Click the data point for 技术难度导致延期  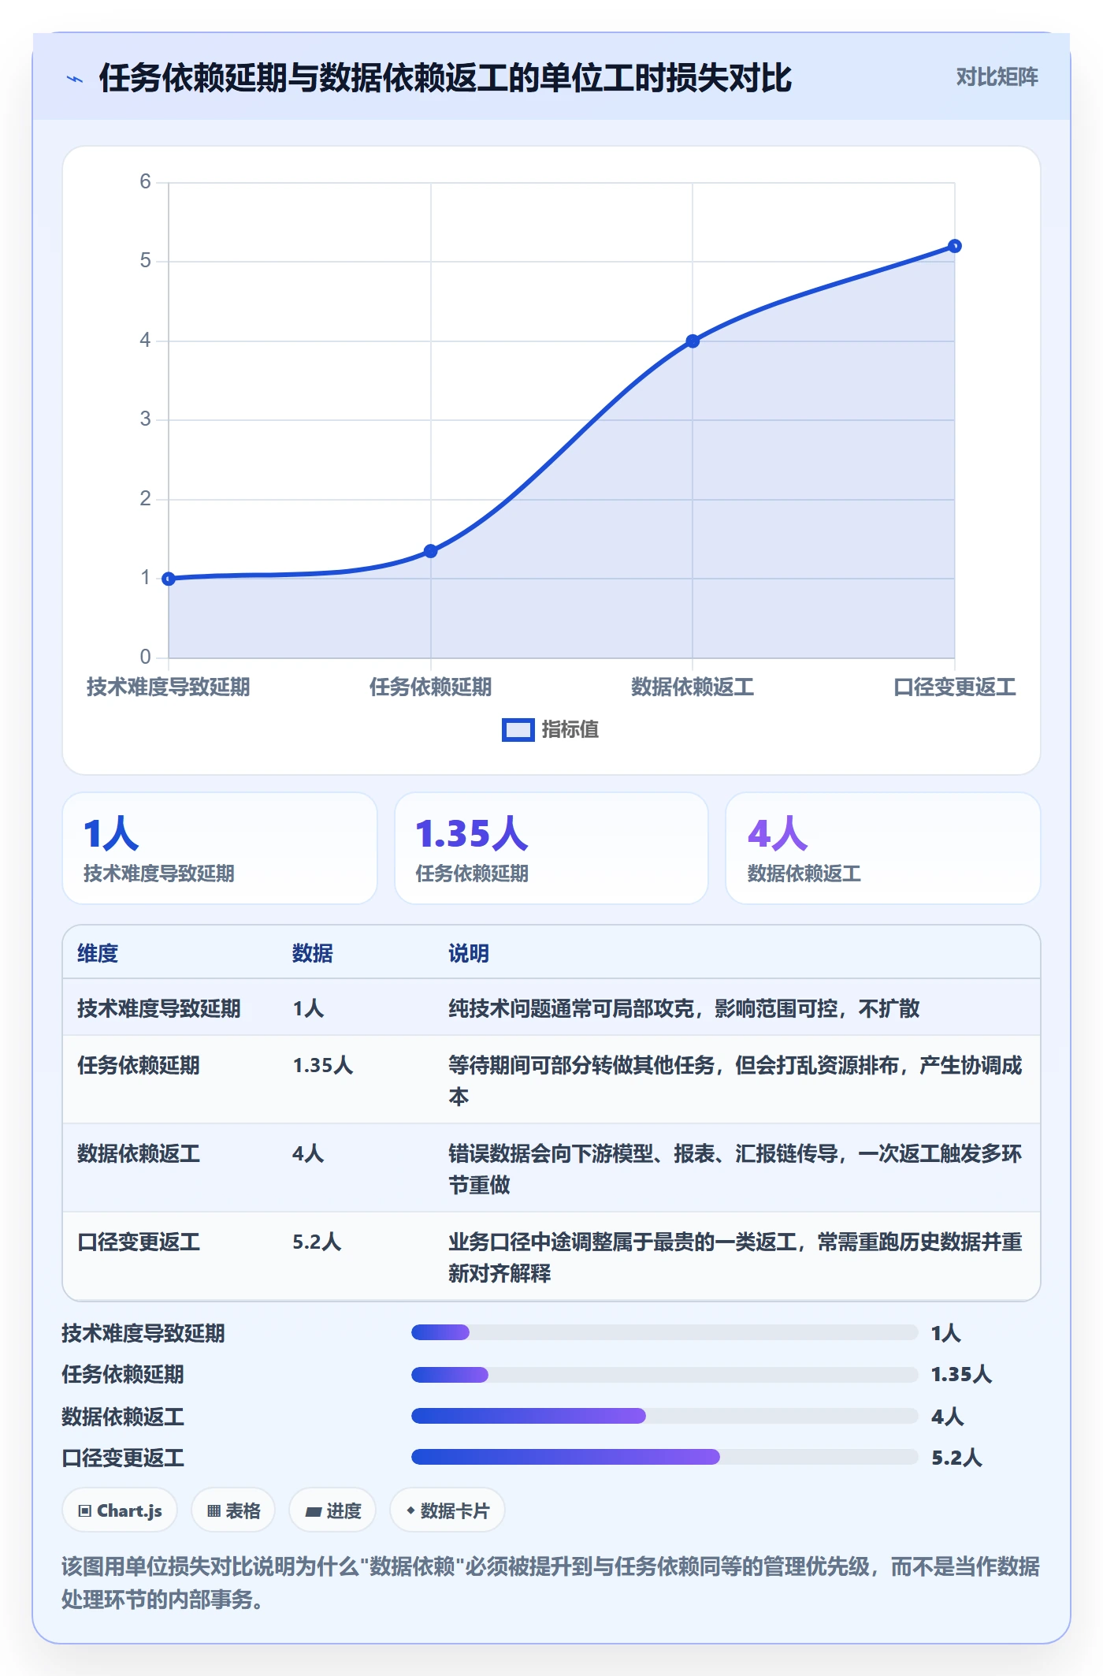(x=169, y=579)
